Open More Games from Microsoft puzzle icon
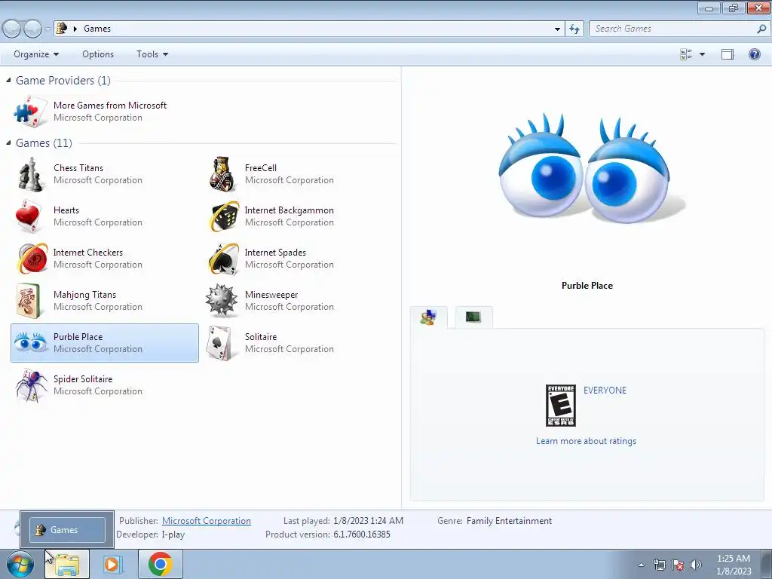 (30, 112)
